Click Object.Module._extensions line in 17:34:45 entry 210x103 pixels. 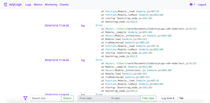pos(136,70)
